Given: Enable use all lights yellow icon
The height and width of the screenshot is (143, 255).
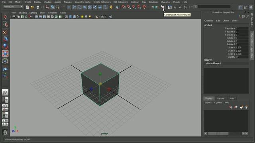Looking at the screenshot, I should pos(82,17).
